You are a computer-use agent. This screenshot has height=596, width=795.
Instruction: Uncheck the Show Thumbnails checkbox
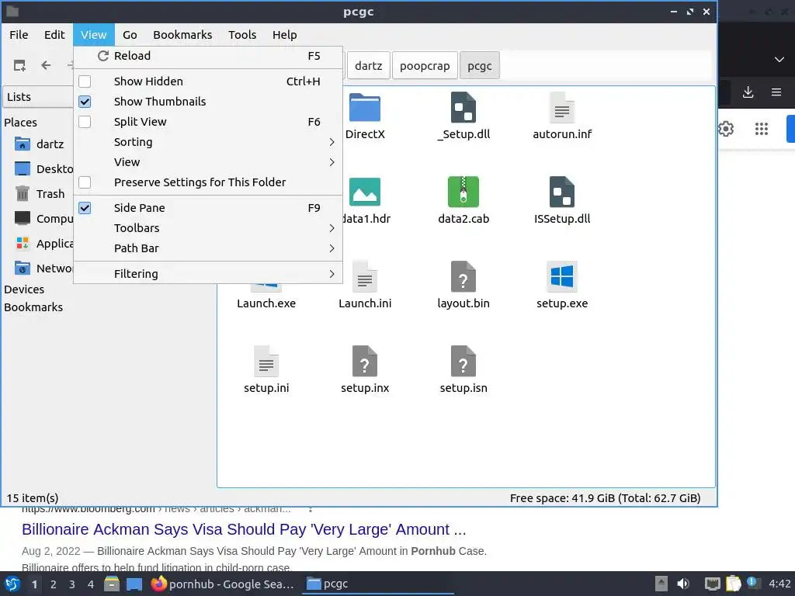(x=85, y=102)
